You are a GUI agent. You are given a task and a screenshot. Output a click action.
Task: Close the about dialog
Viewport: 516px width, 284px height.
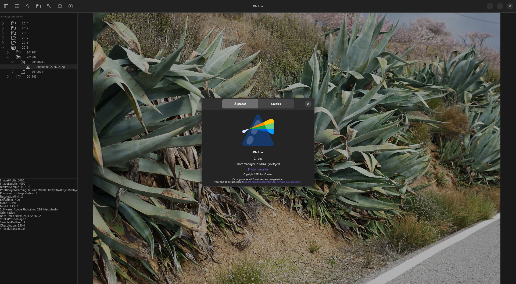(308, 104)
